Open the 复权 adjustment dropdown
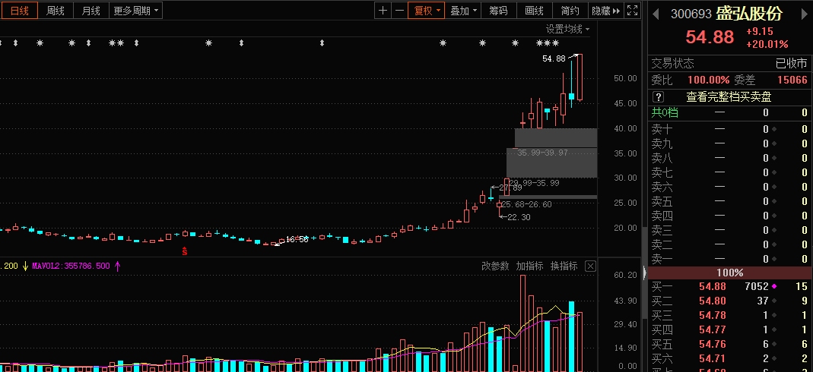 tap(426, 11)
